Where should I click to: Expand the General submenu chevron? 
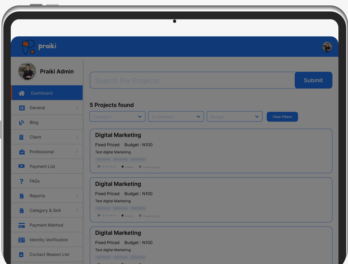click(x=77, y=108)
